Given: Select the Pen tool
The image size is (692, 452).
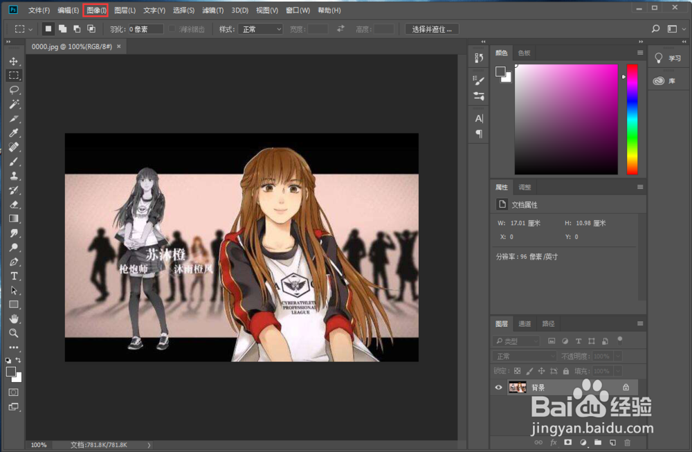Looking at the screenshot, I should pyautogui.click(x=14, y=262).
